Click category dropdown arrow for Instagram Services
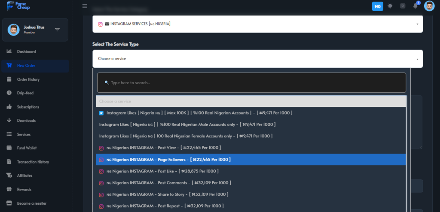 (417, 24)
